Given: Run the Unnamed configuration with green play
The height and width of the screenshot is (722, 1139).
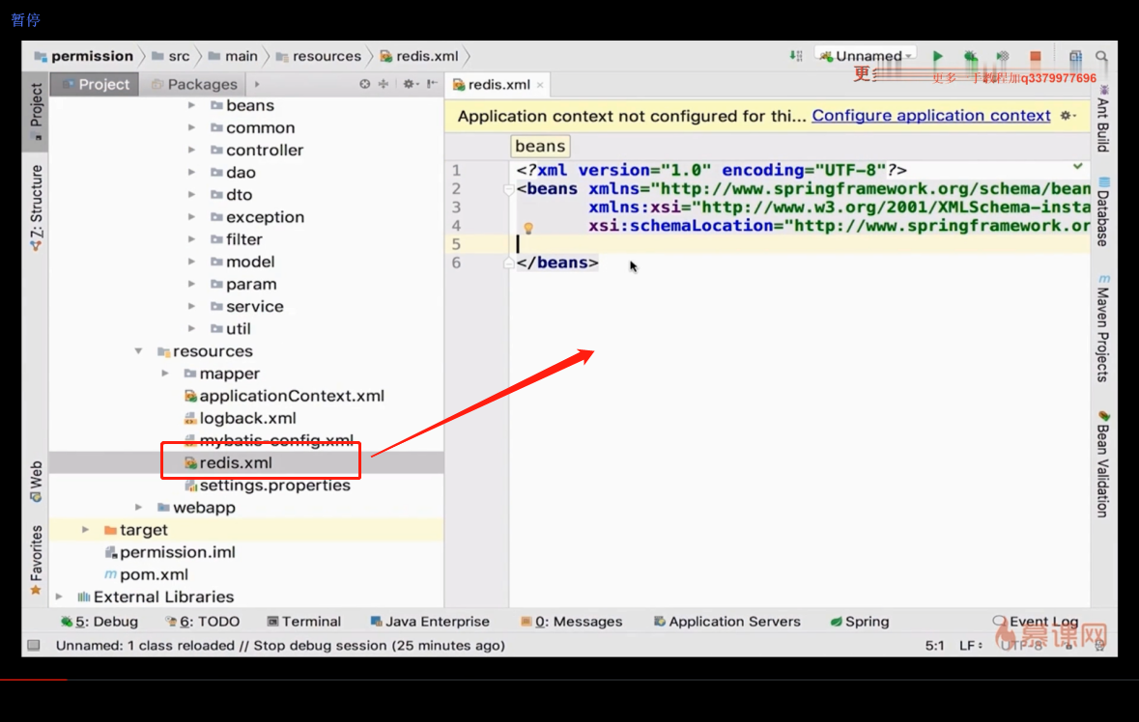Looking at the screenshot, I should tap(938, 56).
